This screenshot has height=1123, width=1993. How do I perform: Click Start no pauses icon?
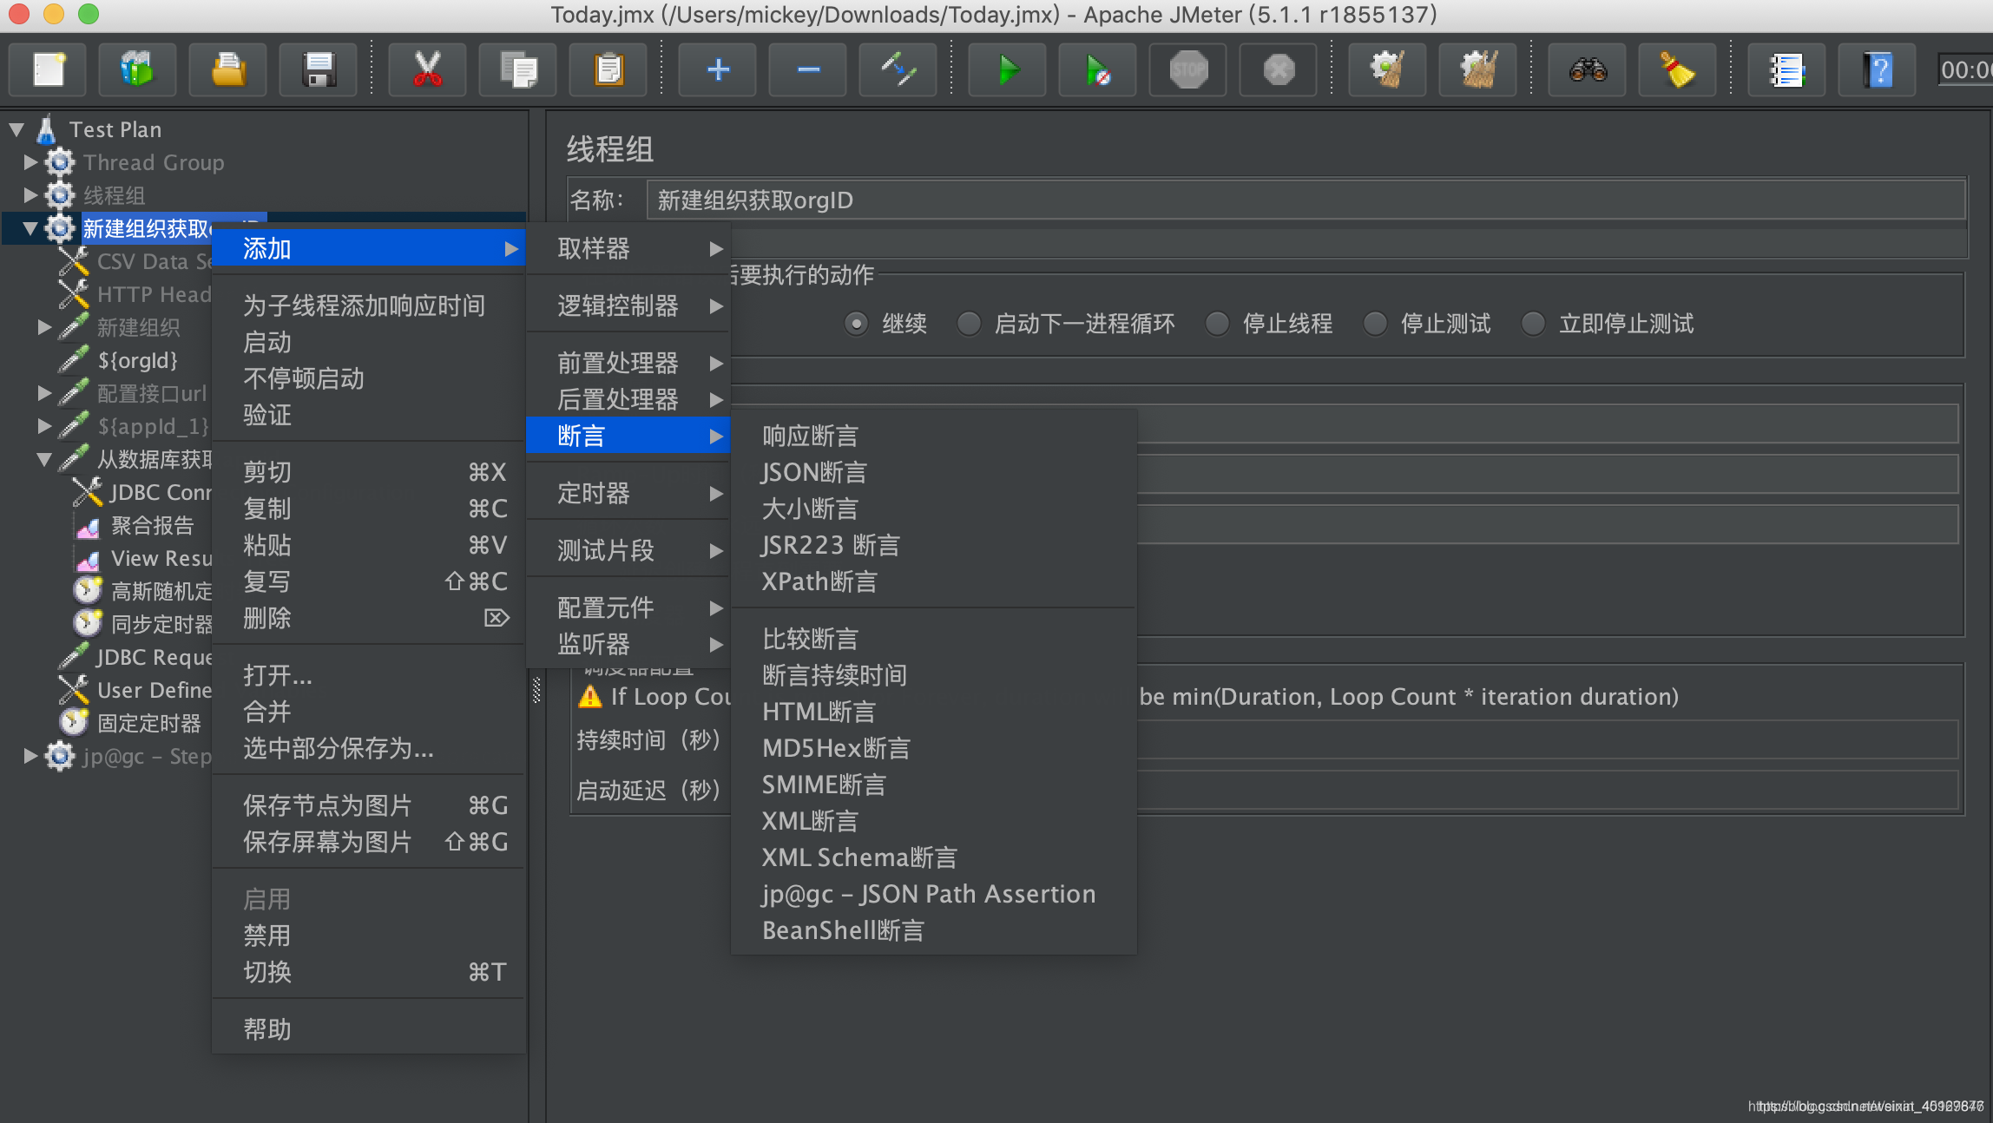click(x=1098, y=69)
